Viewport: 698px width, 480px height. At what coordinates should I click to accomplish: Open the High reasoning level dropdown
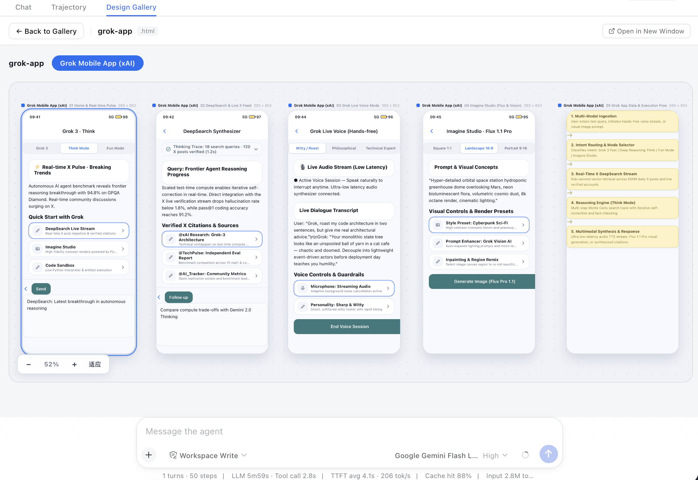pos(495,456)
